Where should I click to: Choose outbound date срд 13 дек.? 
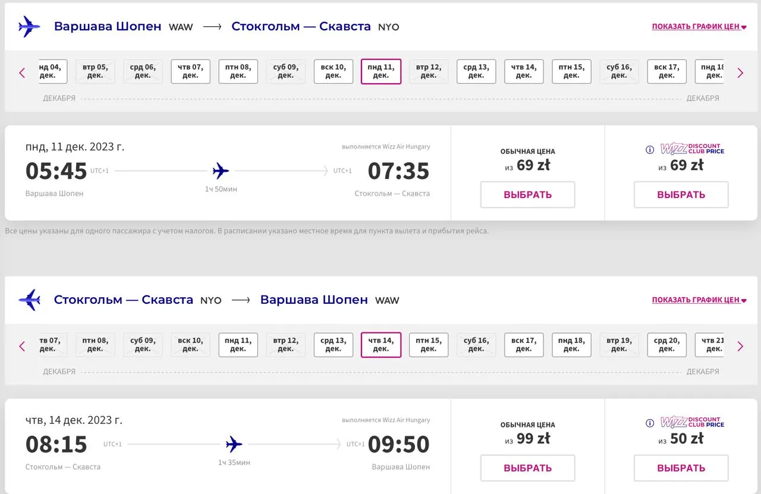tap(476, 71)
